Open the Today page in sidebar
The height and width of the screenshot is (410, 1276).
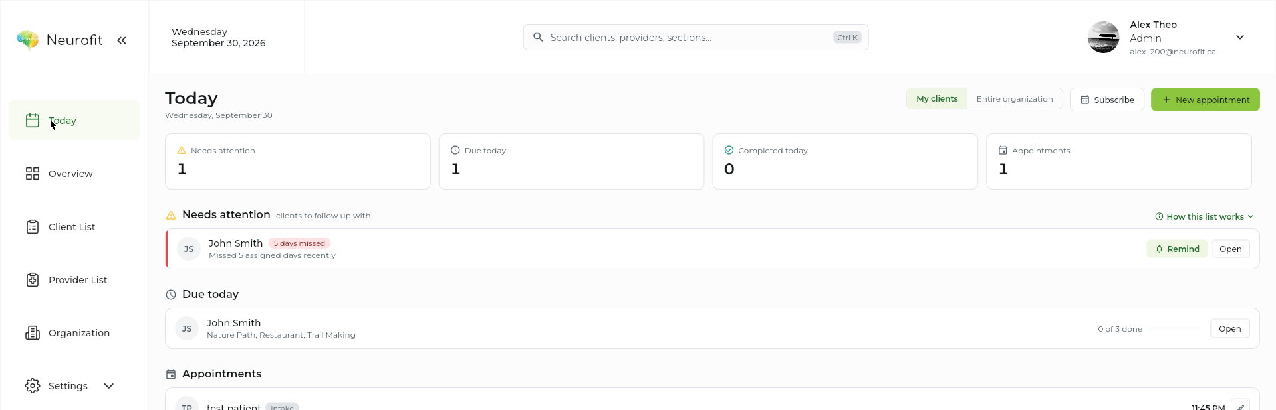coord(74,120)
